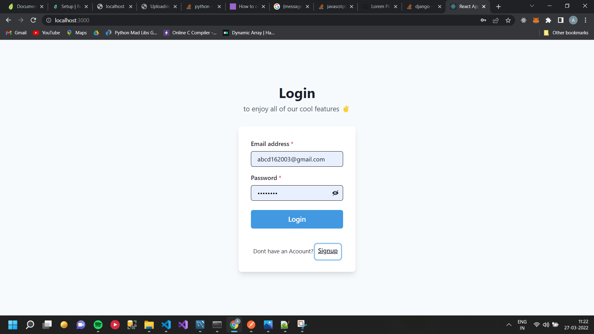
Task: Open the Extensions puzzle-piece menu
Action: [x=549, y=20]
